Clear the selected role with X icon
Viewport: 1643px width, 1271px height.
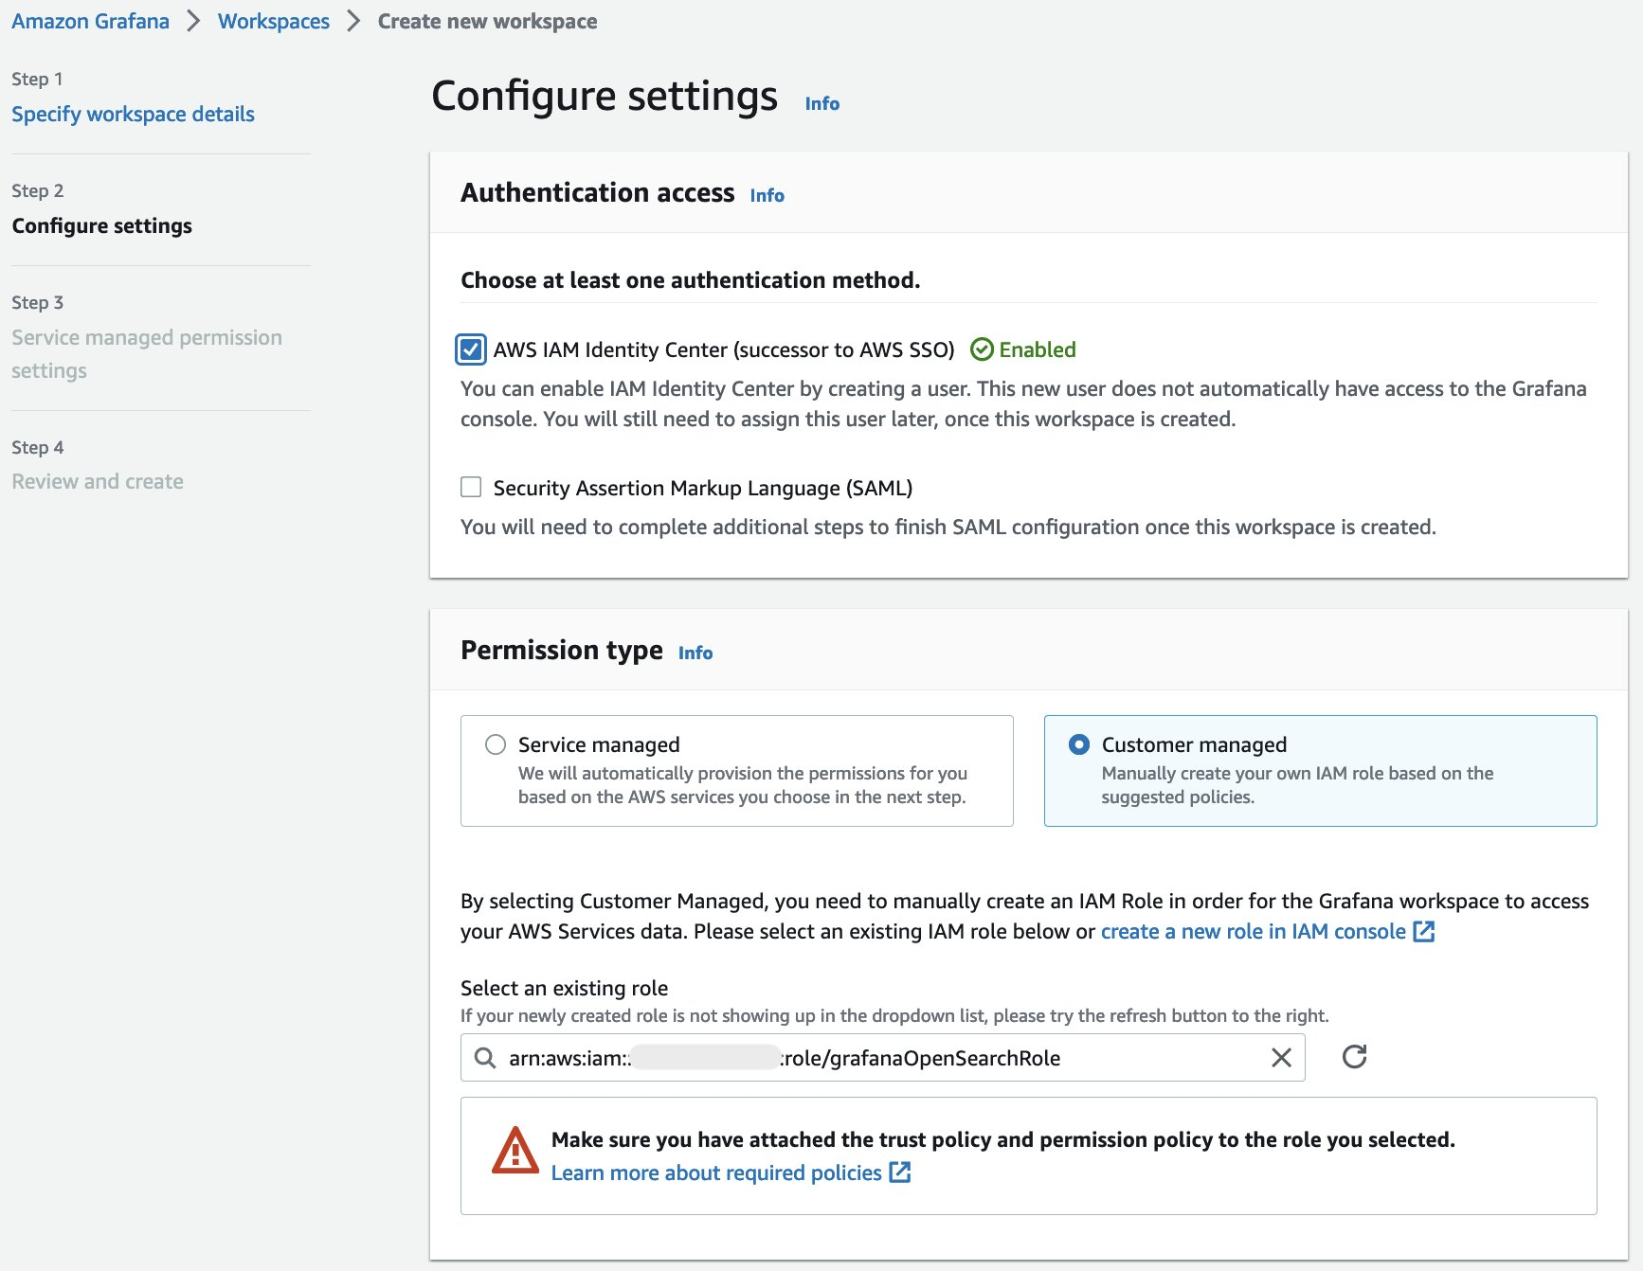pyautogui.click(x=1281, y=1058)
